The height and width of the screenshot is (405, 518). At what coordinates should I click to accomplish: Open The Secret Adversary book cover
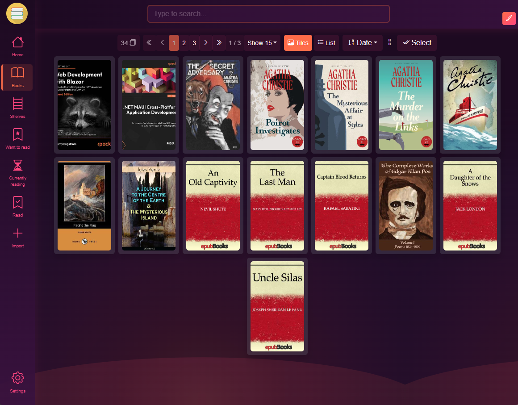(x=213, y=105)
